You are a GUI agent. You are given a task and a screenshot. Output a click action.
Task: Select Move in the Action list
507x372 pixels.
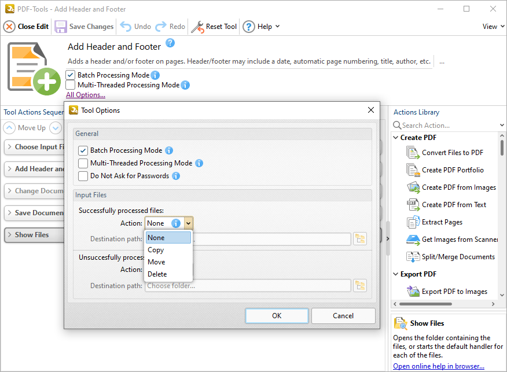point(168,262)
